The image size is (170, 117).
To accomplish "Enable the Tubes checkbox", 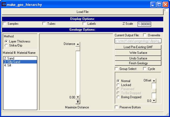I will (44, 24).
